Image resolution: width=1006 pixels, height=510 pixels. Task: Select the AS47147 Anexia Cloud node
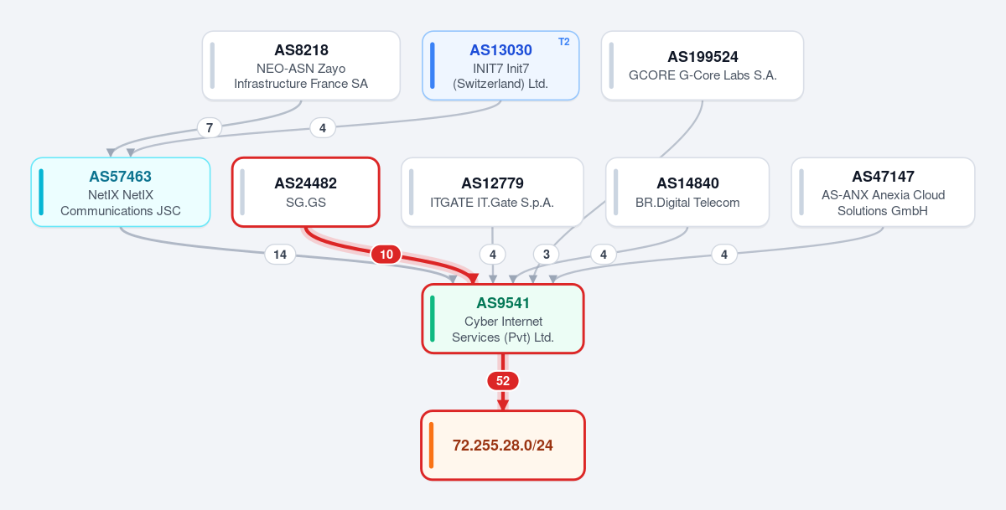tap(883, 192)
